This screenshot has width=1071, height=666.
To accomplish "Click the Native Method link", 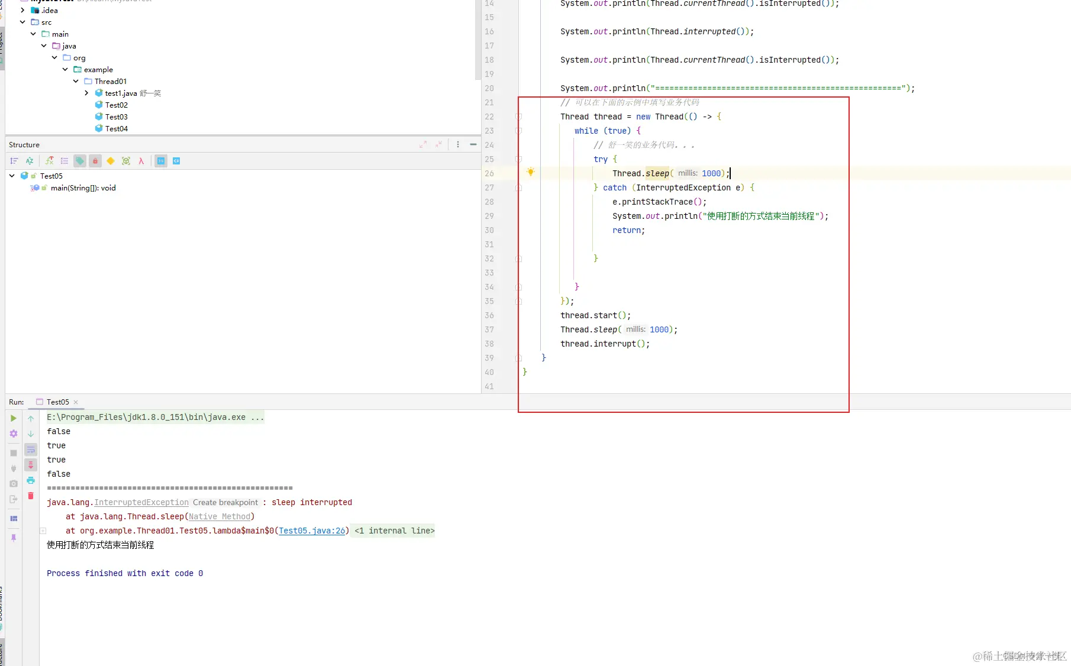I will click(220, 516).
